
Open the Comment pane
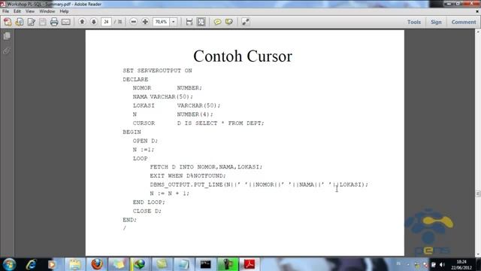464,22
